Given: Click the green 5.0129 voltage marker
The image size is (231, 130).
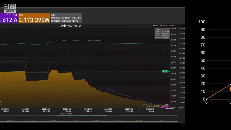Looking at the screenshot, I should 165,71.
